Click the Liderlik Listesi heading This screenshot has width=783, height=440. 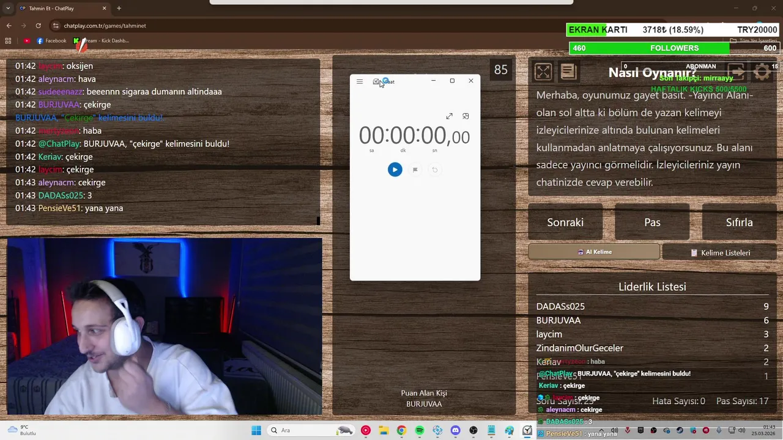pos(652,287)
